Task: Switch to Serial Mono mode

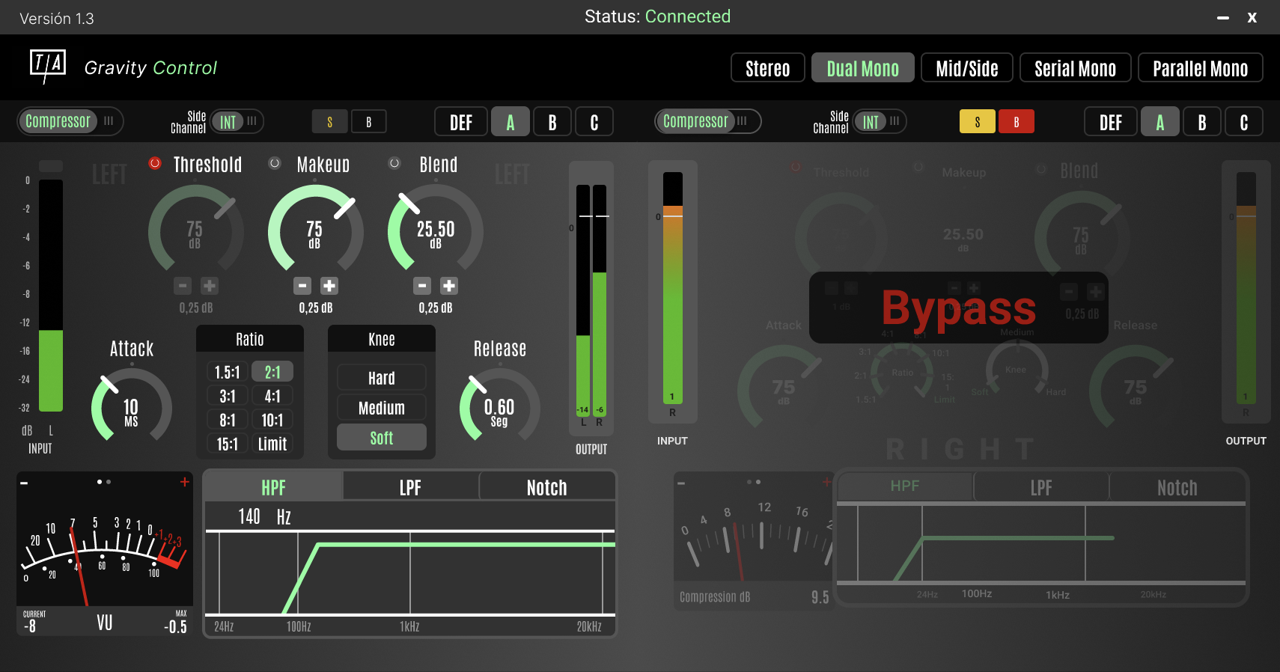Action: 1075,68
